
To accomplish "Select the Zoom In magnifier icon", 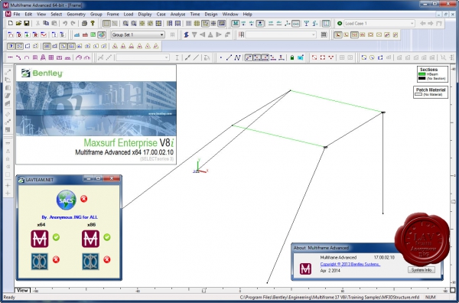I will click(125, 24).
